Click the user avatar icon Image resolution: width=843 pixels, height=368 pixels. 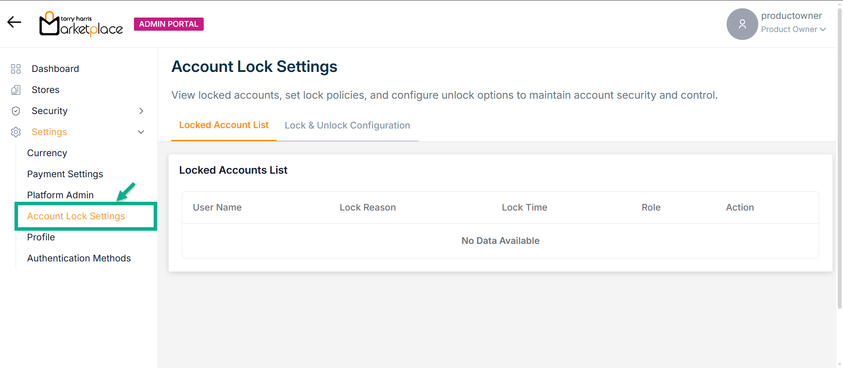[x=742, y=24]
